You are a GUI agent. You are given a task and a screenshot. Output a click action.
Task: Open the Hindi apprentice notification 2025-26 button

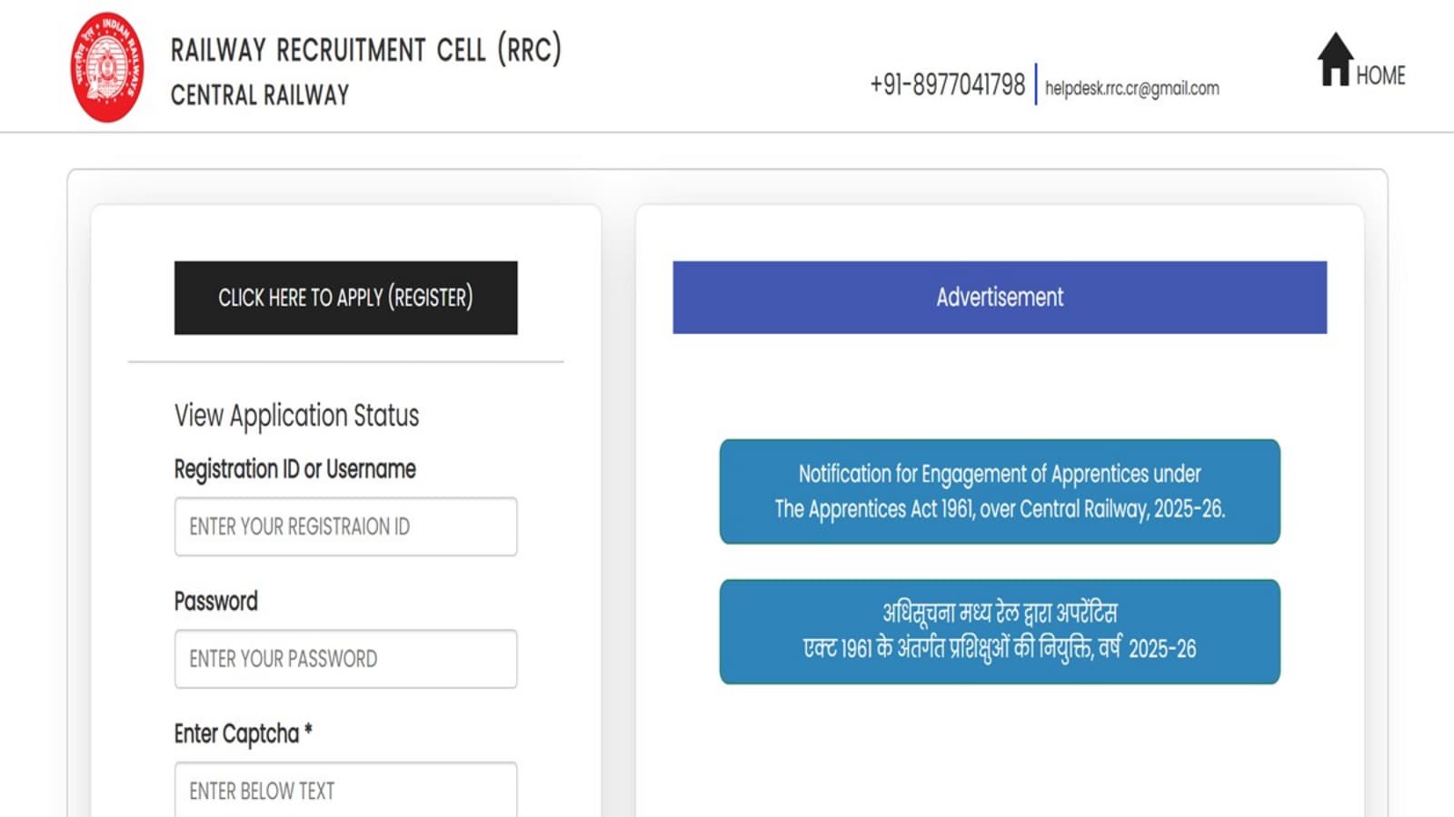[1000, 632]
